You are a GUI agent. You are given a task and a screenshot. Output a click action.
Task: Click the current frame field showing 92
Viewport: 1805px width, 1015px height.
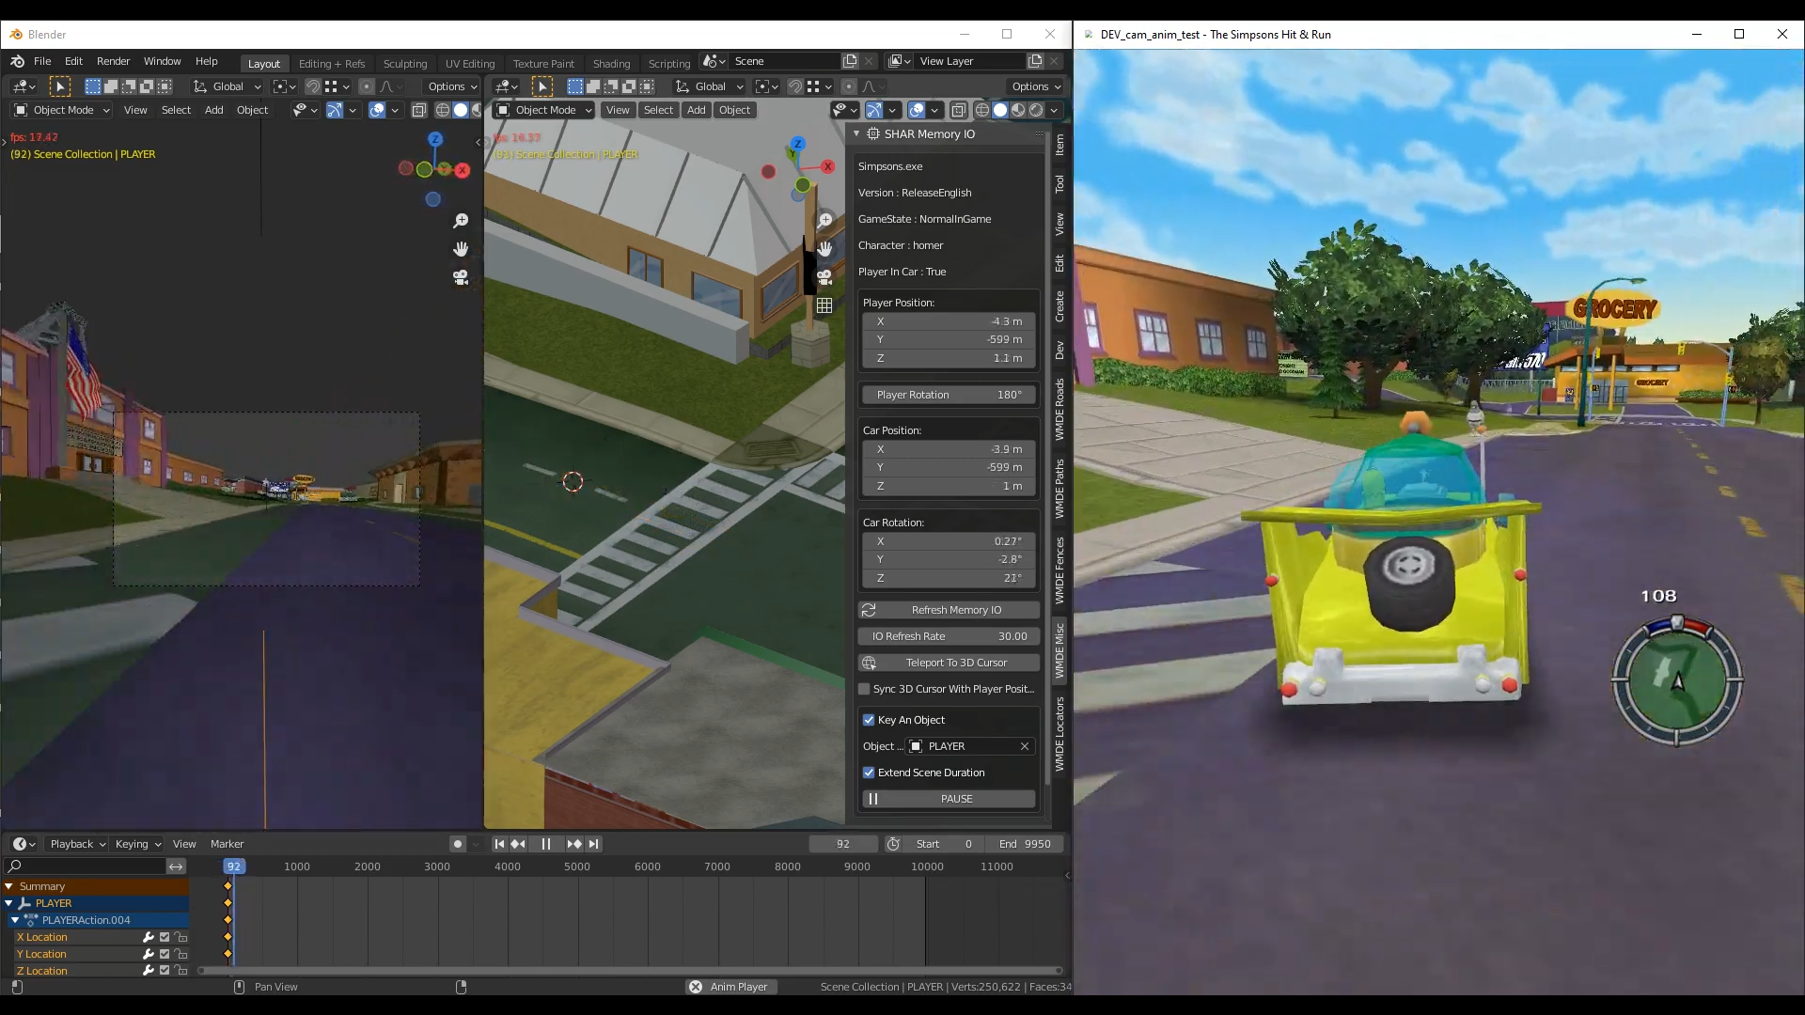click(x=843, y=844)
